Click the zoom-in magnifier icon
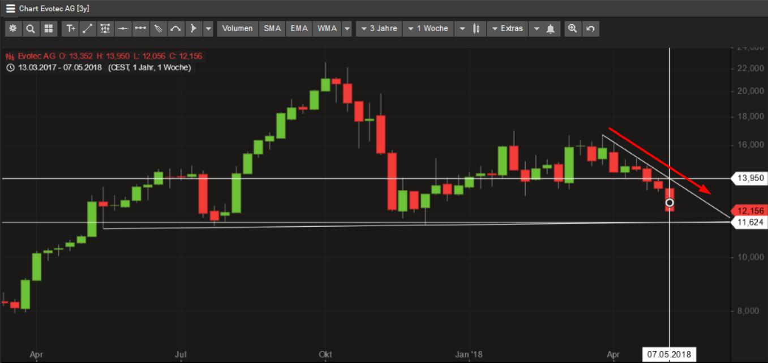This screenshot has height=363, width=768. coord(573,29)
